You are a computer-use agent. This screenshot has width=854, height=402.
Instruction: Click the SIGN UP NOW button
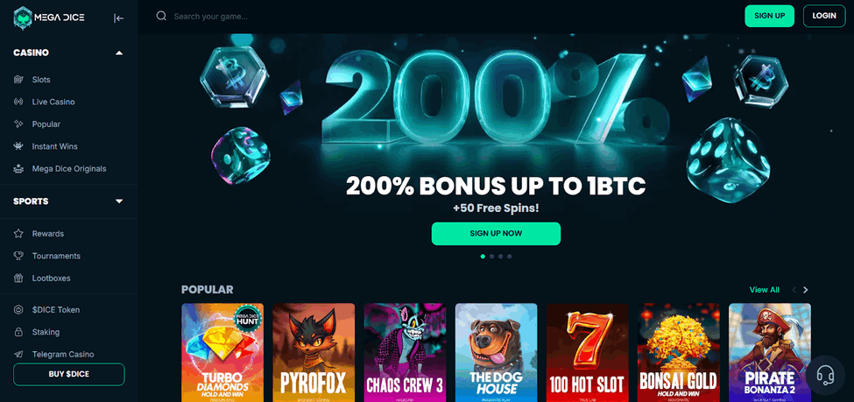point(496,234)
